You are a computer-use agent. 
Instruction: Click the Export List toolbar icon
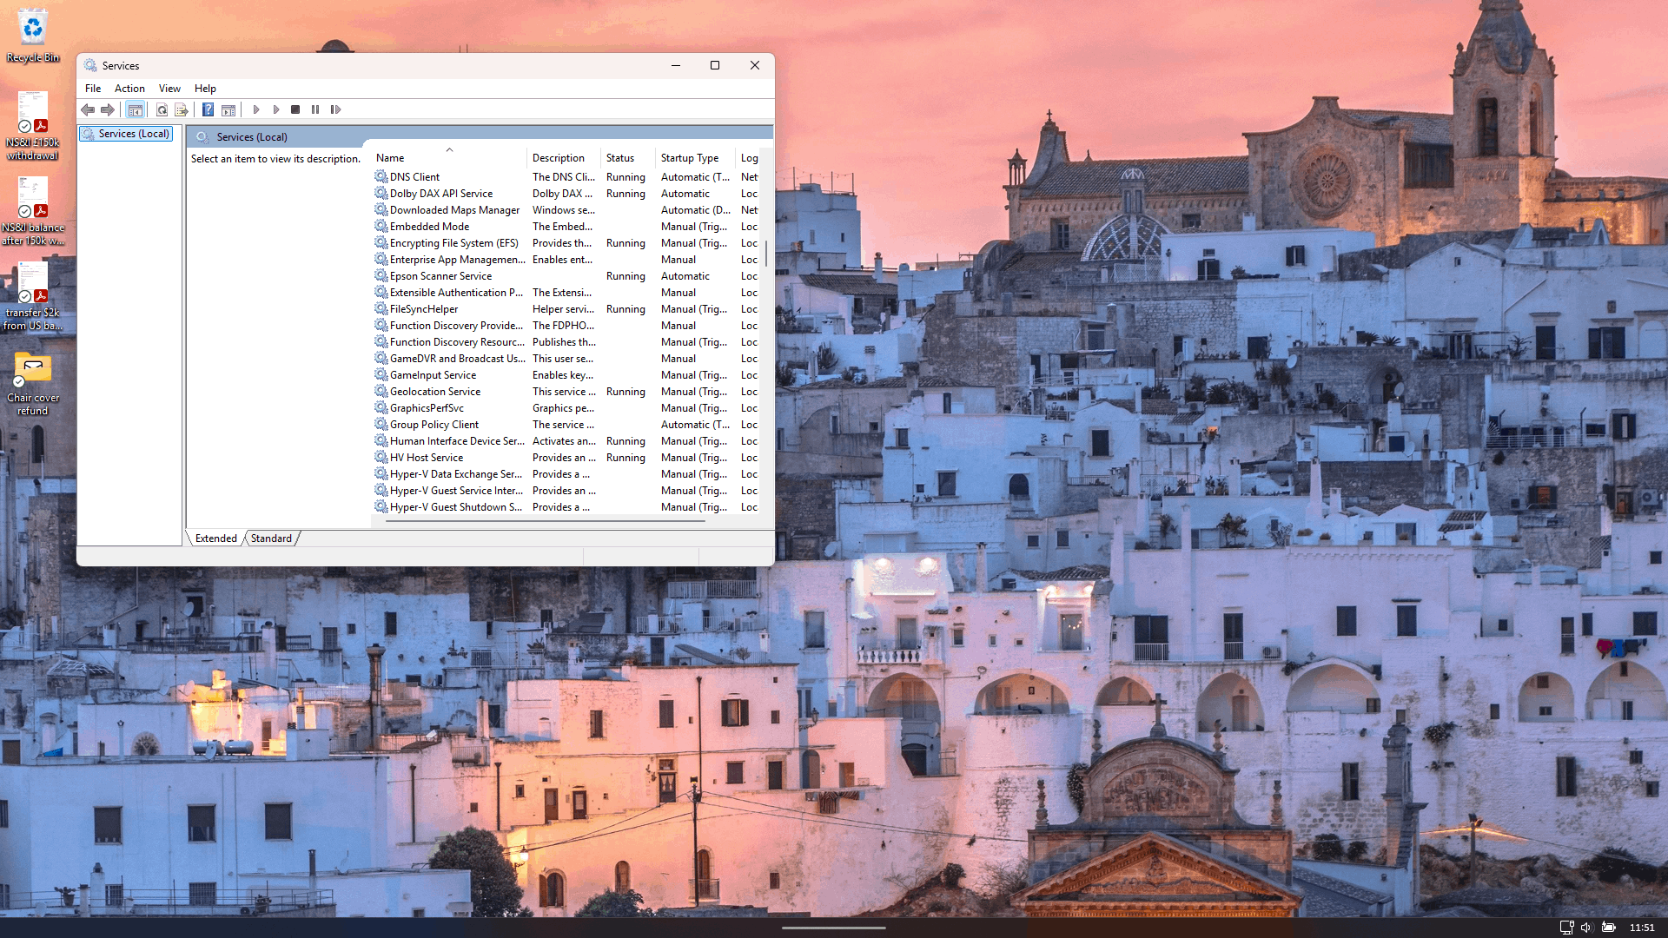[182, 109]
